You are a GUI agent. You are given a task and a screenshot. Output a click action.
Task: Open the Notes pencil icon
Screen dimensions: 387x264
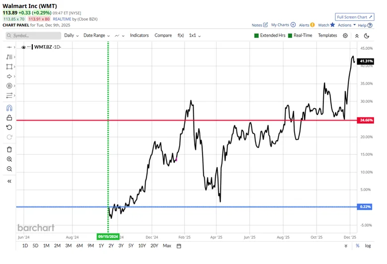point(265,25)
